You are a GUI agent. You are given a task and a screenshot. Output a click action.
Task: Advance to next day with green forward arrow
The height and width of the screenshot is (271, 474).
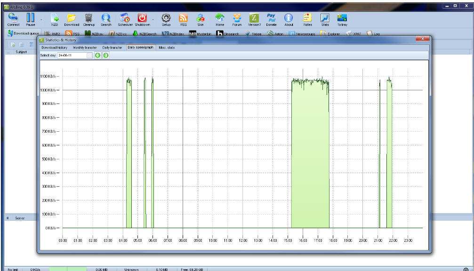click(106, 56)
